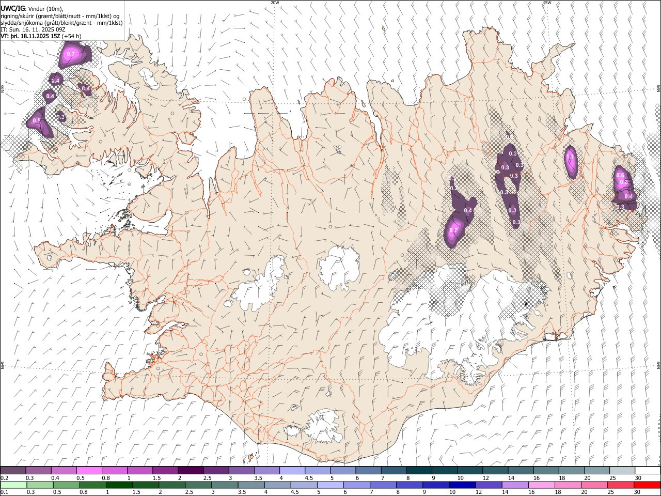Select the bottom-row swatch between 20 and 25
Screen dimensions: 661x496
[x=594, y=485]
